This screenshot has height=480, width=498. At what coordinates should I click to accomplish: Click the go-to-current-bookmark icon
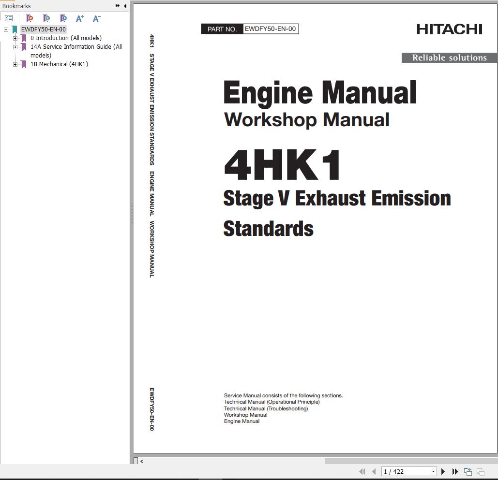click(x=63, y=18)
